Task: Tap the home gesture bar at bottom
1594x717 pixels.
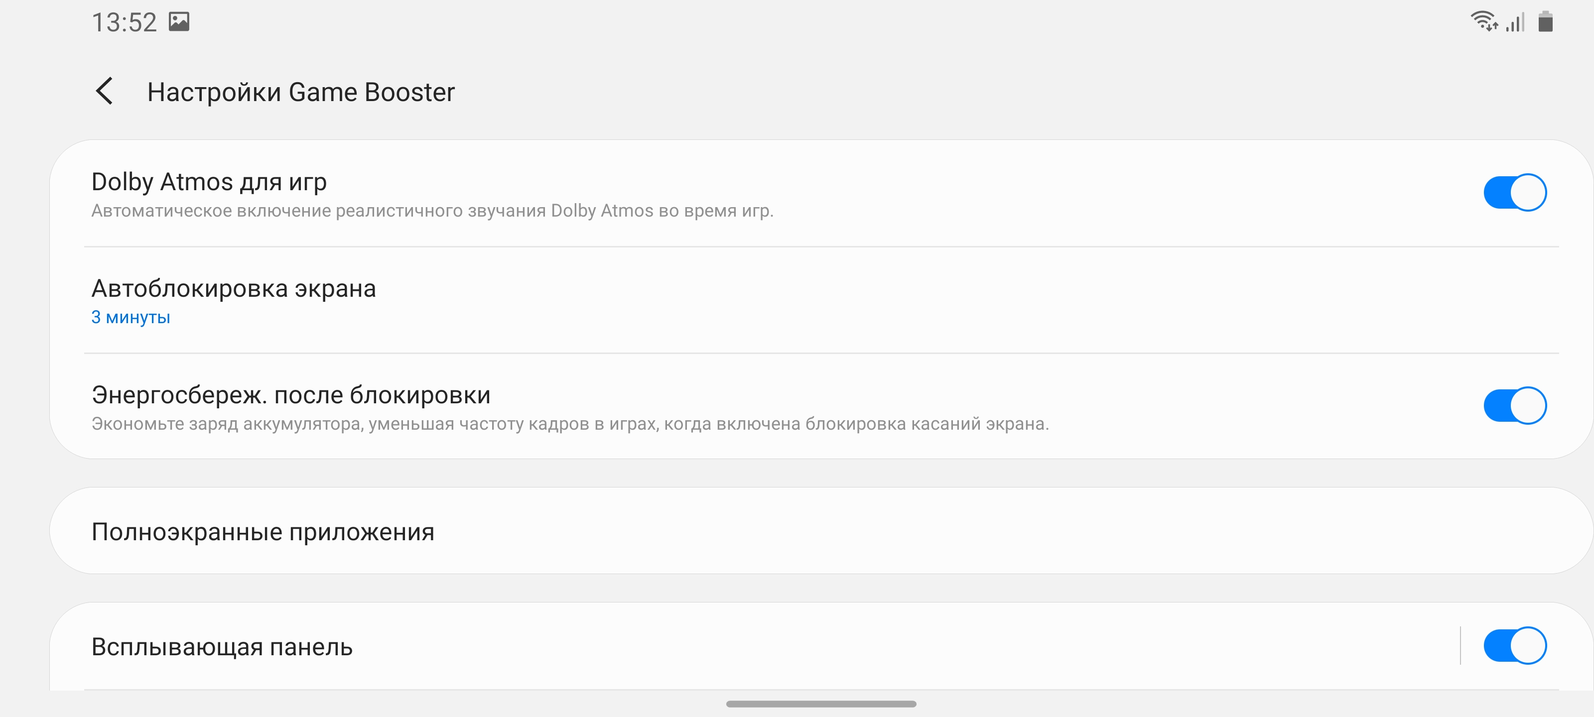Action: coord(820,704)
